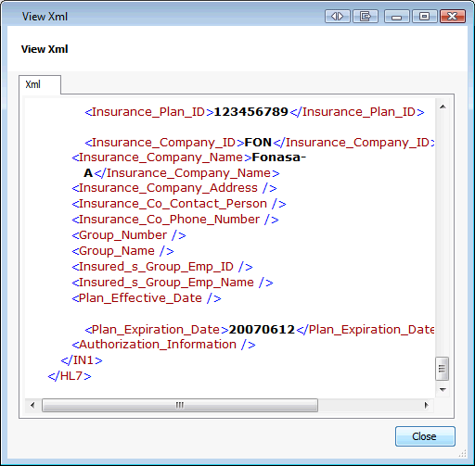475x466 pixels.
Task: Click the horizontal scrollbar right arrow
Action: [427, 405]
